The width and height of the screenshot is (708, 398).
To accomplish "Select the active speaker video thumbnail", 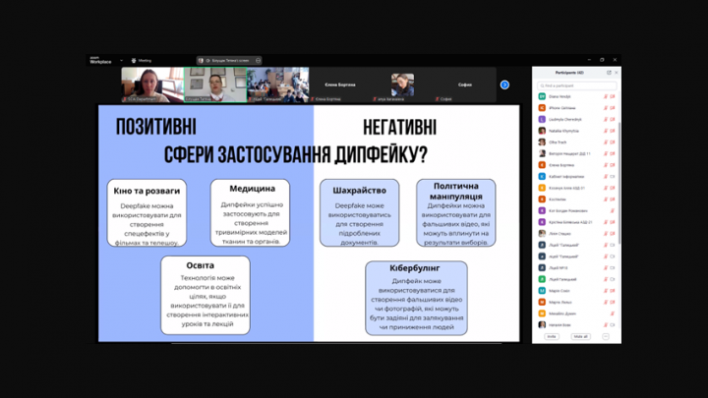I will tap(215, 85).
